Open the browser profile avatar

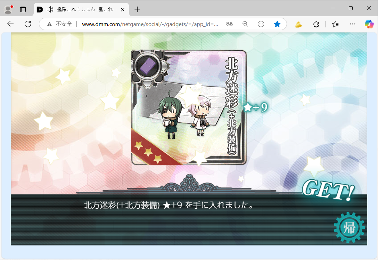(x=8, y=9)
